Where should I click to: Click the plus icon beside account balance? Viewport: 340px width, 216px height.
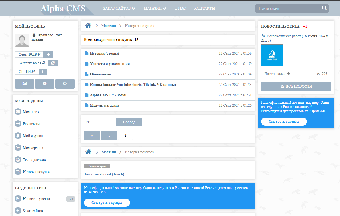(48, 54)
